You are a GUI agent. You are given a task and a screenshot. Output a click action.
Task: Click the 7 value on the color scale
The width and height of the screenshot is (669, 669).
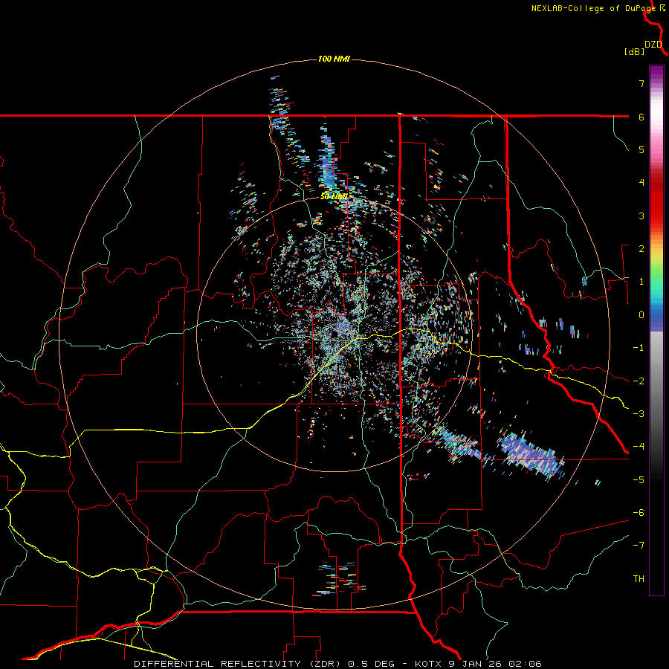(641, 83)
